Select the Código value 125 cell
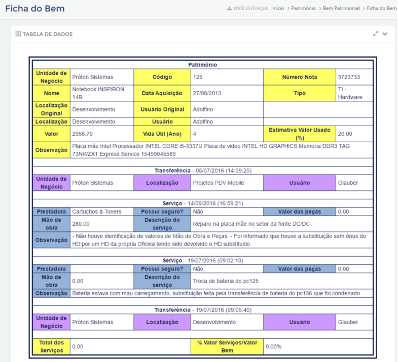Screen dimensions: 398x362 227,77
